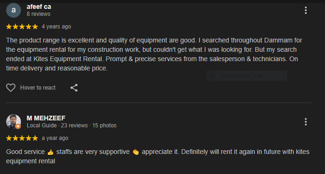Click afeef ca's round avatar icon
Screen dimensions: 325x174
pyautogui.click(x=14, y=10)
